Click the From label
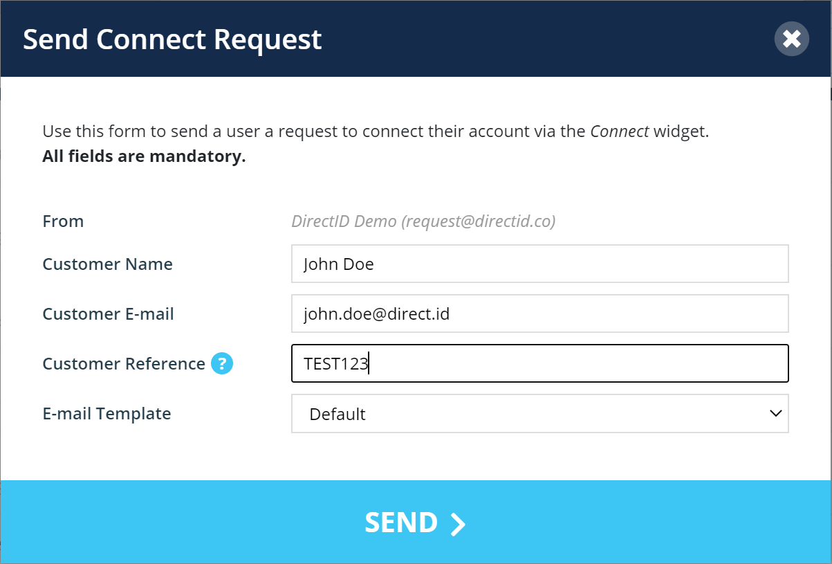 pos(63,221)
